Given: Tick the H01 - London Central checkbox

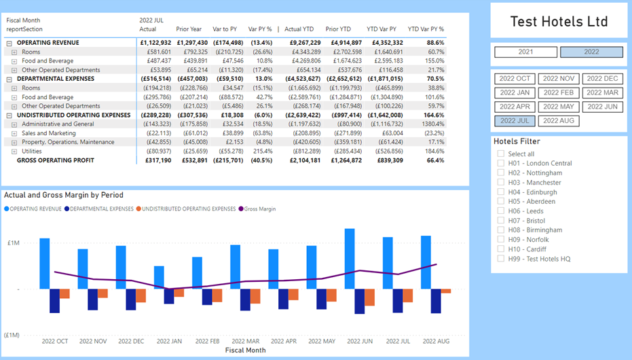Looking at the screenshot, I should [501, 164].
